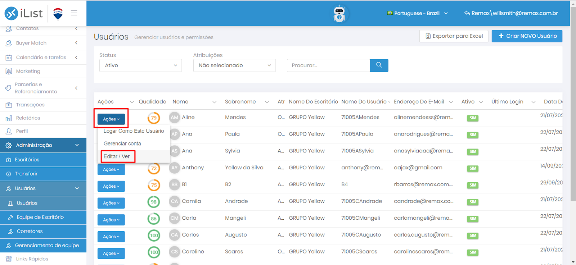
Task: Click the SIM active badge for Camila
Action: point(473,202)
